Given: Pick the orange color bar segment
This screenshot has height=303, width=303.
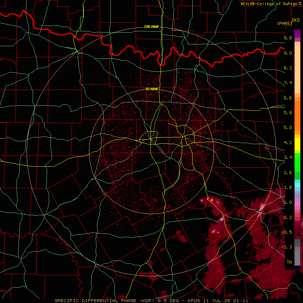Looking at the screenshot, I should point(297,116).
